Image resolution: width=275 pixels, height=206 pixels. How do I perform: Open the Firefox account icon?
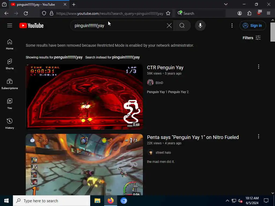pos(240,13)
